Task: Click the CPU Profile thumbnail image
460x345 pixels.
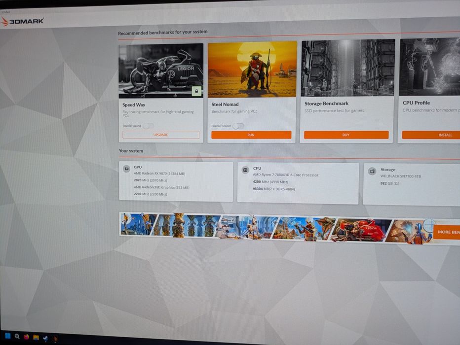Action: tap(430, 67)
